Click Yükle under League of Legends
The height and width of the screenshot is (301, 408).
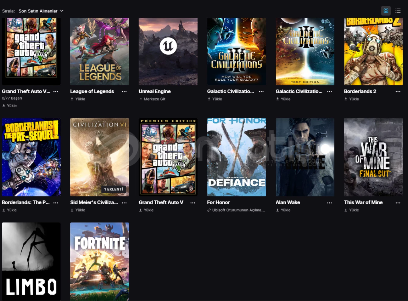pyautogui.click(x=78, y=99)
